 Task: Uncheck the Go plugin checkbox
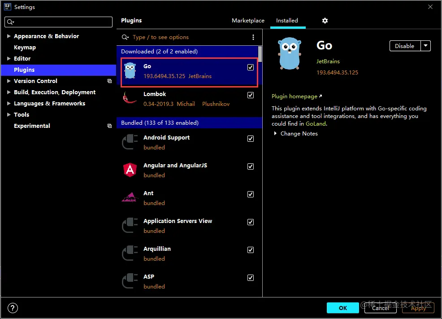click(250, 67)
